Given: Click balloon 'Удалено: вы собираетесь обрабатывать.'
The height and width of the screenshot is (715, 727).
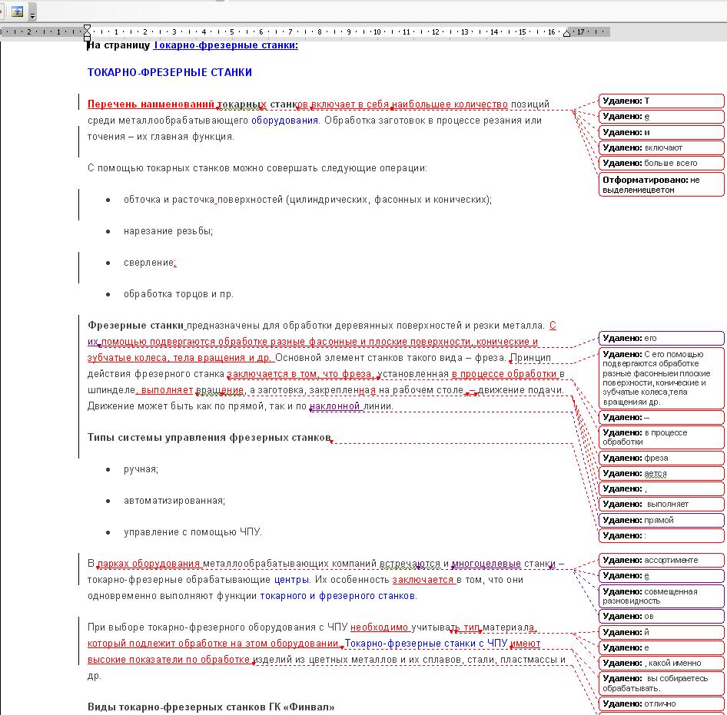Looking at the screenshot, I should [x=661, y=683].
